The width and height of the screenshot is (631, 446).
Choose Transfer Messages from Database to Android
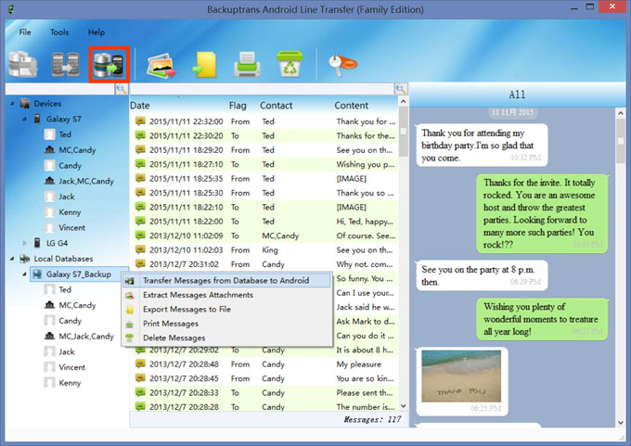226,280
